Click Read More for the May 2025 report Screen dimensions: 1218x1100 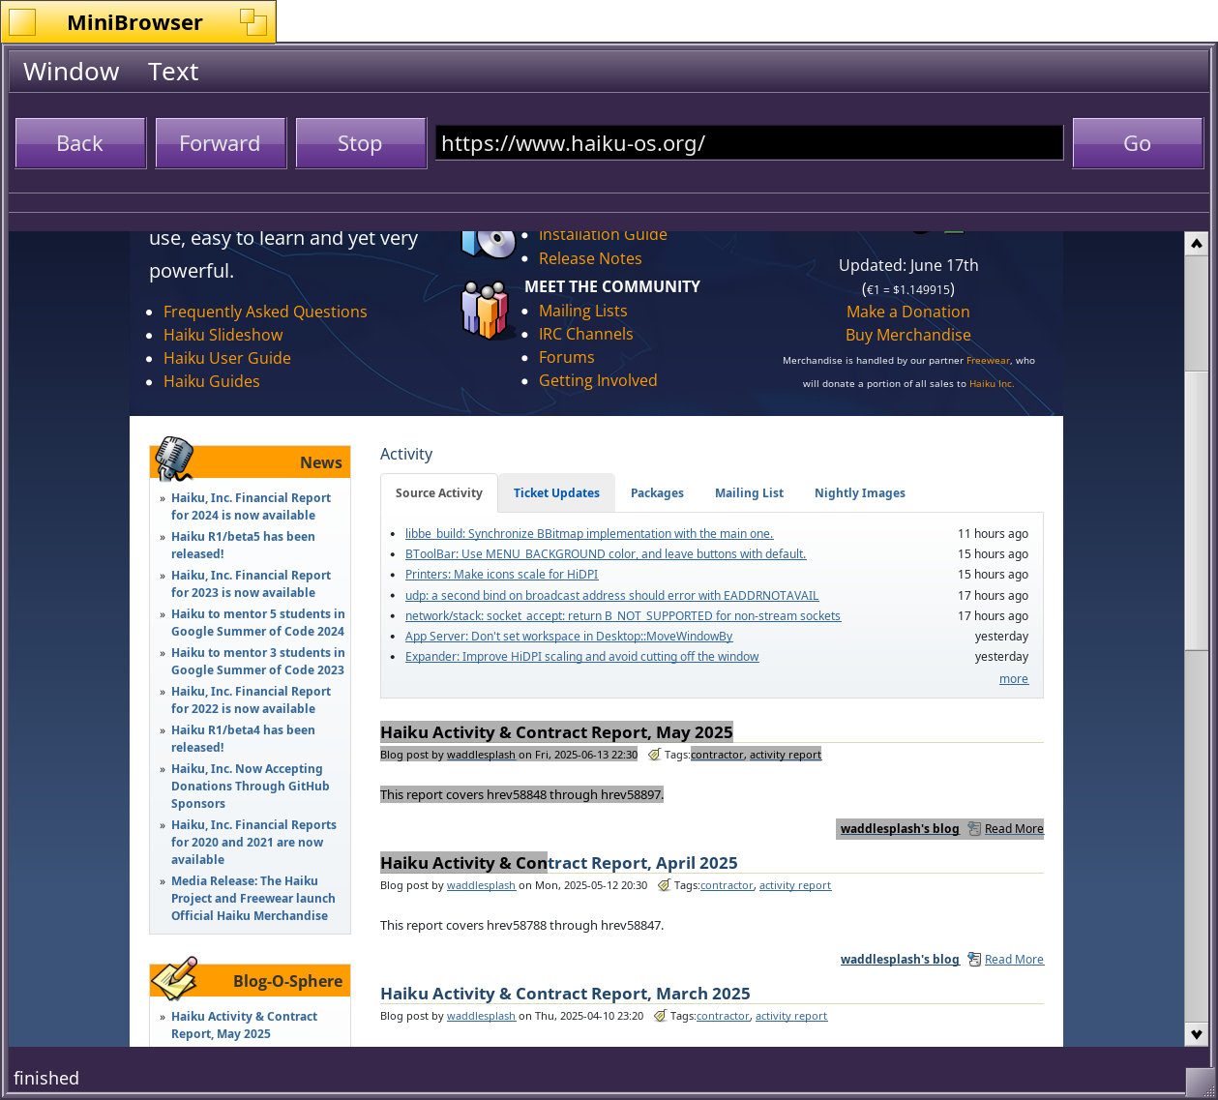pos(1014,829)
